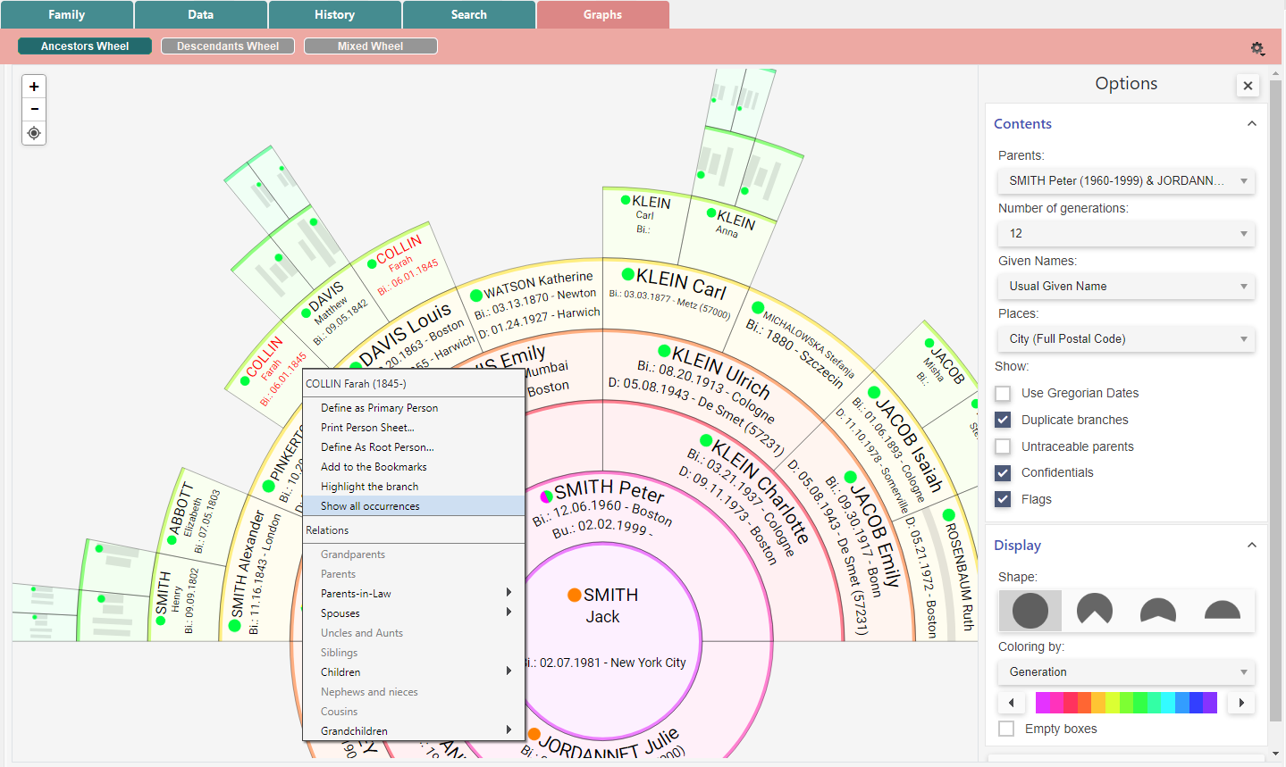Viewport: 1286px width, 767px height.
Task: Click green dot beside WATSON Katherine
Action: 476,295
